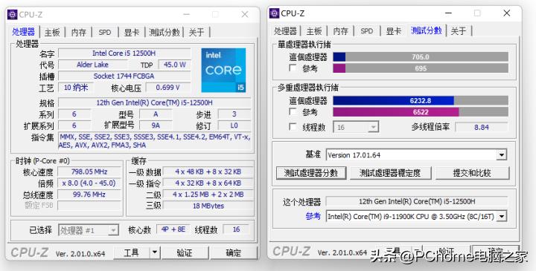The width and height of the screenshot is (536, 271).
Task: Click the 測試處理器穩定度 button
Action: coord(390,173)
